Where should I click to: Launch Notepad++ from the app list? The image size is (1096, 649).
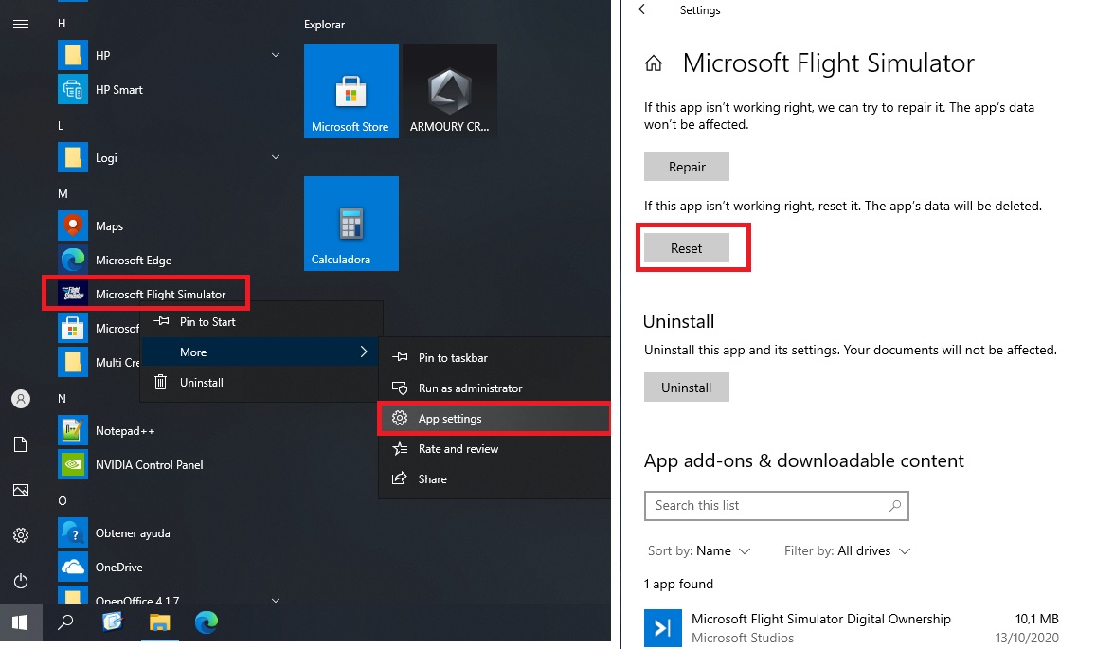point(125,431)
